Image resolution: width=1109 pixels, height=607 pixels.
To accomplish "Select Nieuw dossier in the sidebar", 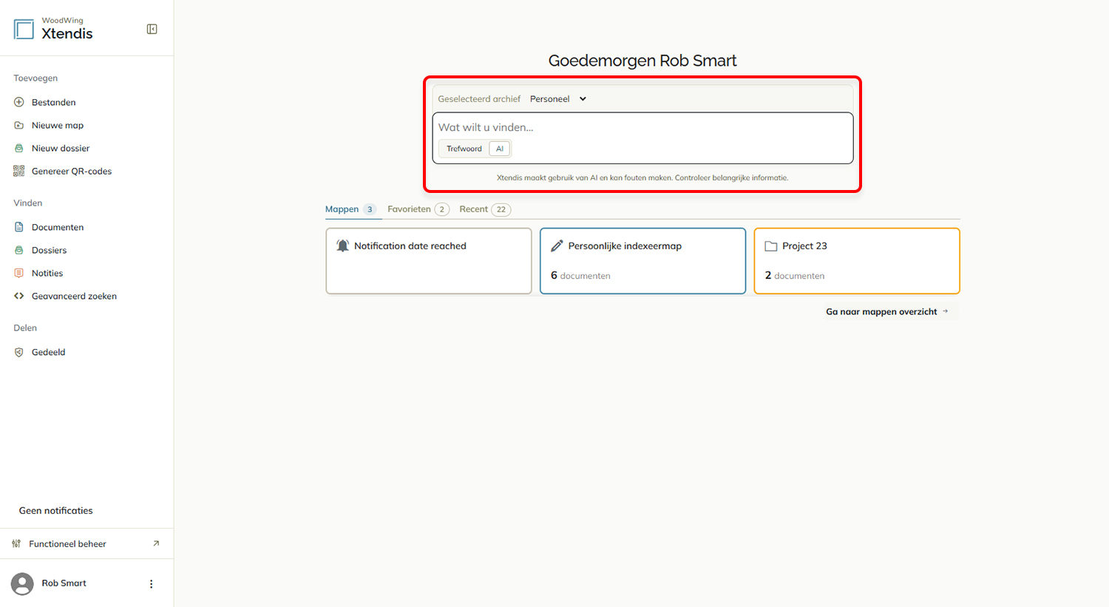I will pyautogui.click(x=61, y=148).
